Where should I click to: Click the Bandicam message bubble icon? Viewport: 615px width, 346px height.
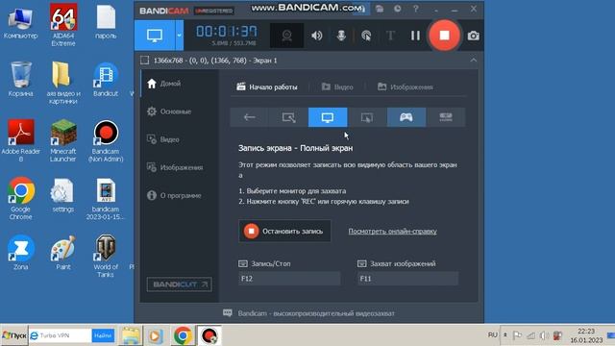click(x=228, y=313)
